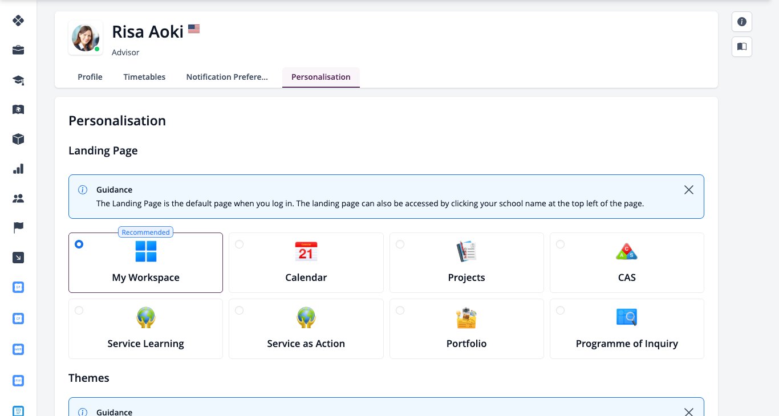
Task: Open the briefcase icon in sidebar
Action: pyautogui.click(x=18, y=50)
